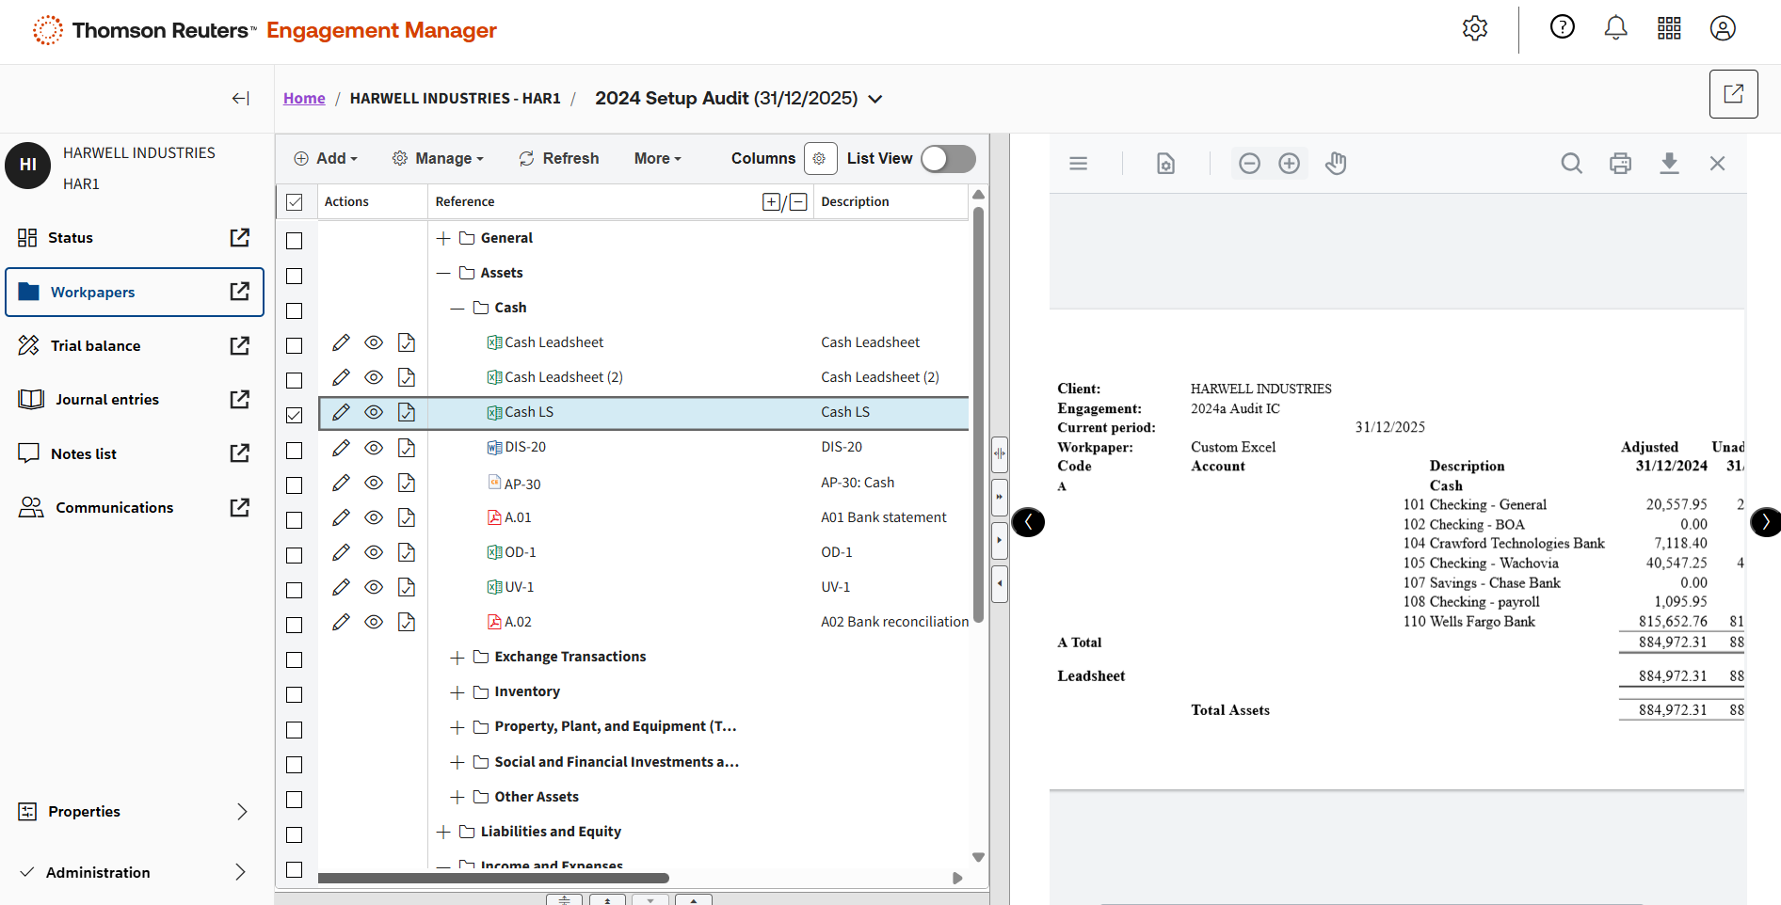The height and width of the screenshot is (905, 1781).
Task: Open the Manage menu
Action: pos(438,159)
